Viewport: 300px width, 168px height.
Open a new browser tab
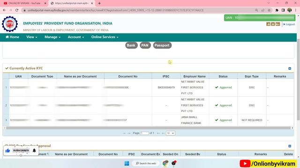tap(99, 3)
